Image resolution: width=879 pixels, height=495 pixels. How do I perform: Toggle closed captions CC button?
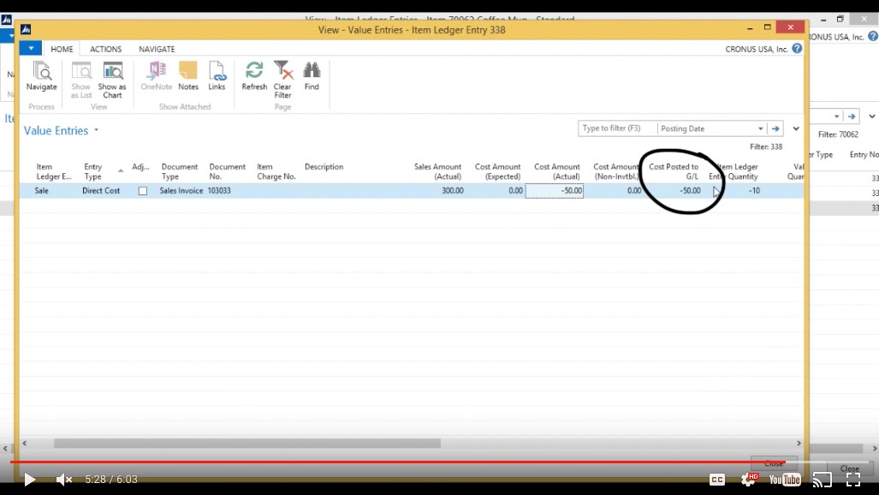pyautogui.click(x=717, y=480)
